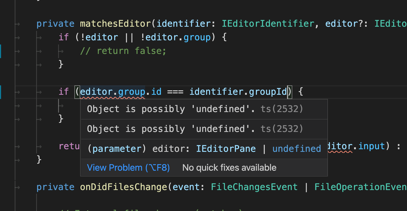The width and height of the screenshot is (407, 211).
Task: Select the matchesEditor function name
Action: [x=115, y=23]
